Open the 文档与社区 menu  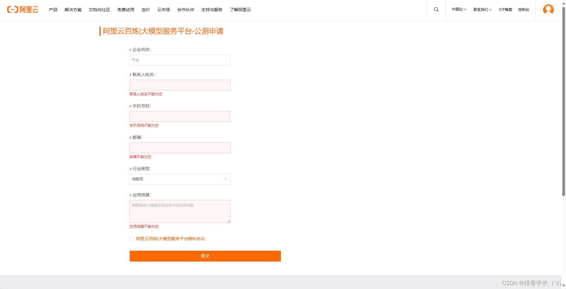click(x=99, y=10)
